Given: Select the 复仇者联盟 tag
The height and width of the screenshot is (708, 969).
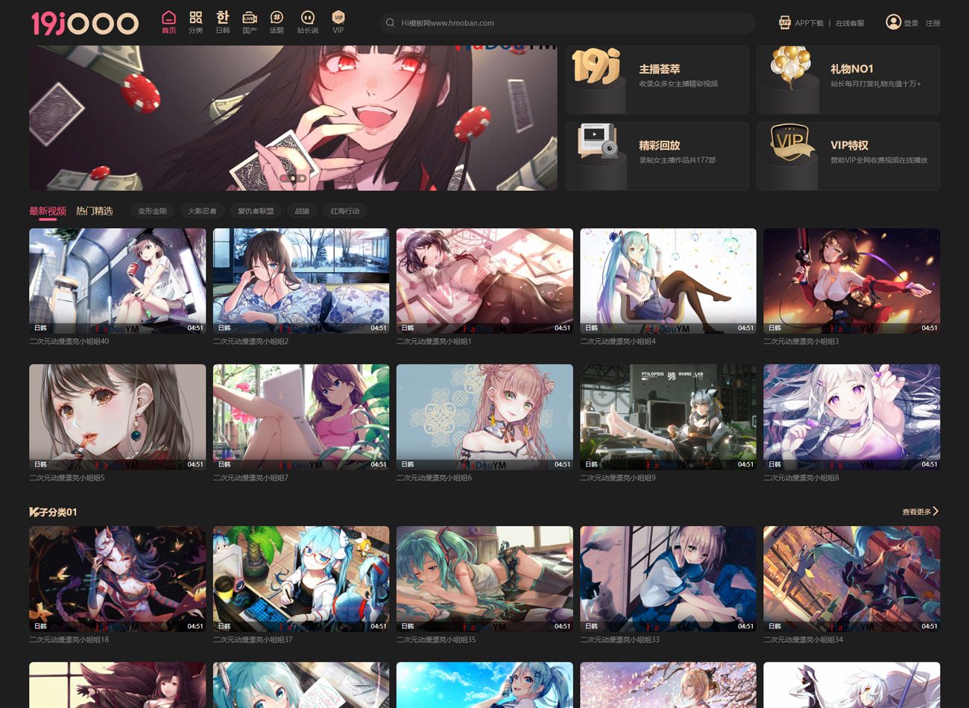Looking at the screenshot, I should [x=256, y=211].
